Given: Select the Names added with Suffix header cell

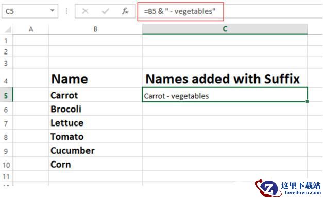Looking at the screenshot, I should (225, 79).
